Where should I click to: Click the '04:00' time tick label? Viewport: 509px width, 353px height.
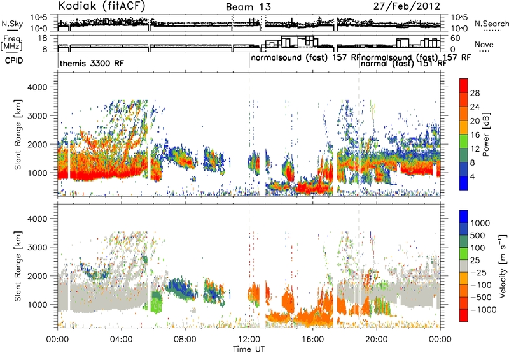click(121, 340)
